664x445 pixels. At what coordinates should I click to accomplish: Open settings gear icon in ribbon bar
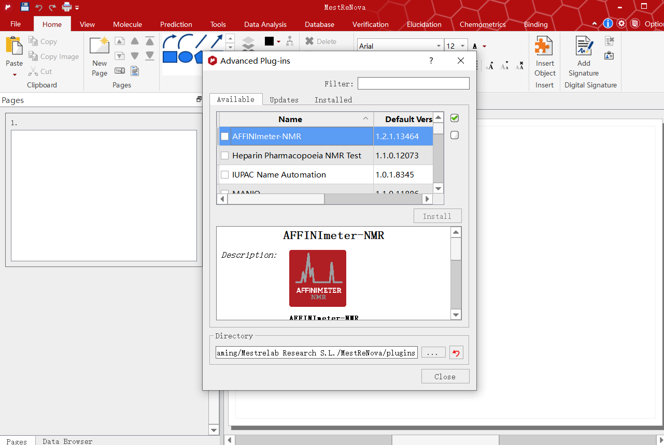click(621, 24)
